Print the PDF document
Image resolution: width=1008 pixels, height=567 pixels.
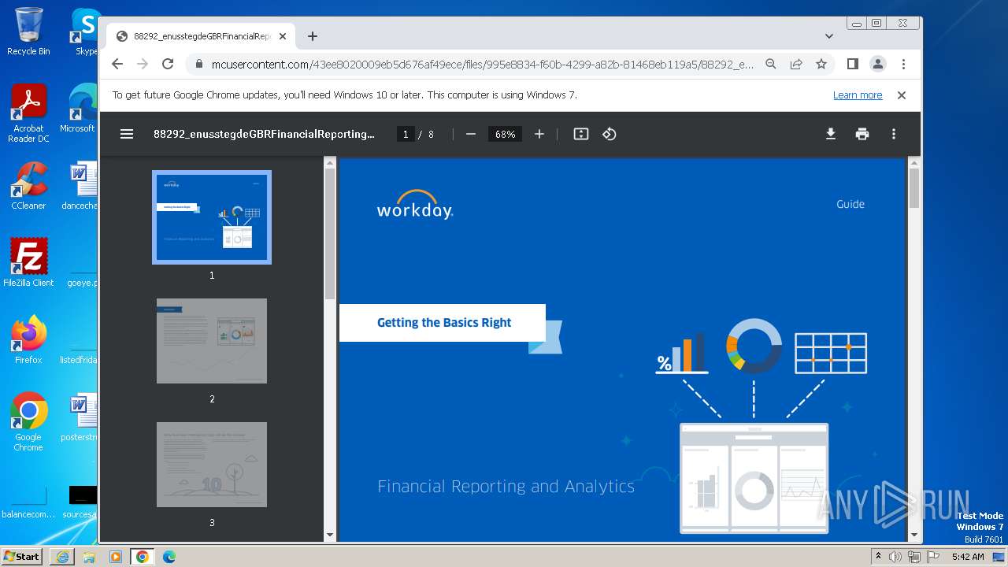[862, 134]
